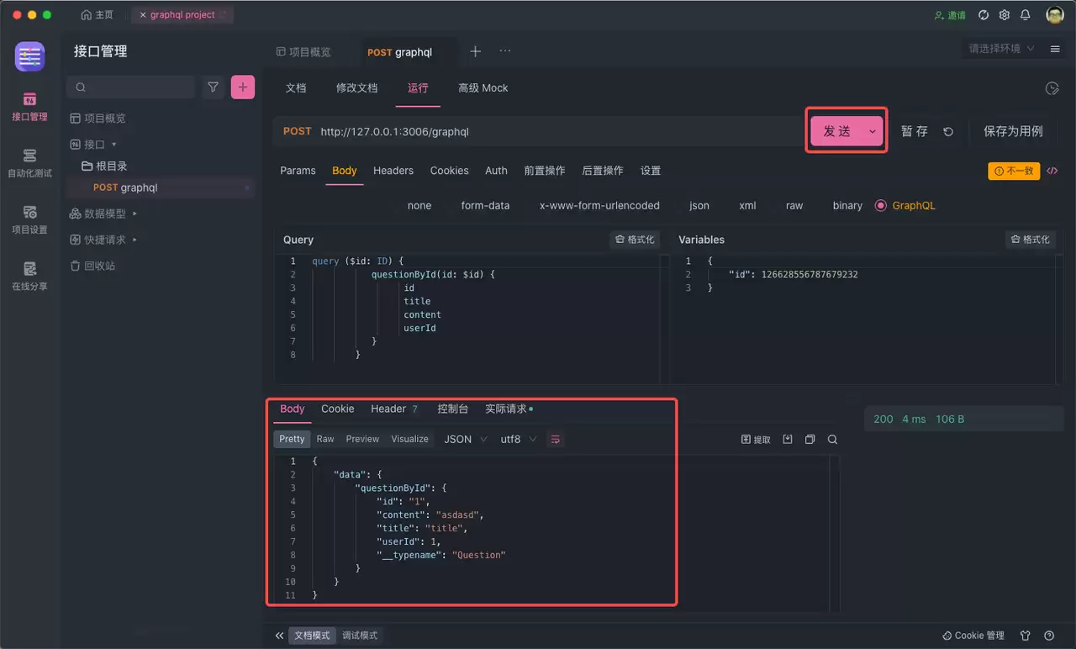Collapse the 接口 tree arrow
This screenshot has width=1076, height=649.
[114, 145]
